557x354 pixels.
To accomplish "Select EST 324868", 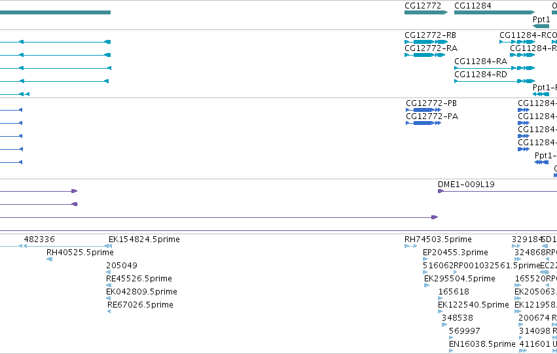I will [530, 253].
